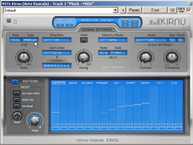Open the Sort order LO-HI selector
This screenshot has height=145, width=193.
(x=57, y=53)
